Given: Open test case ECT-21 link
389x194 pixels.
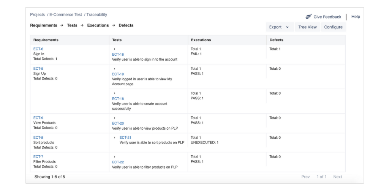Looking at the screenshot, I should click(x=125, y=138).
